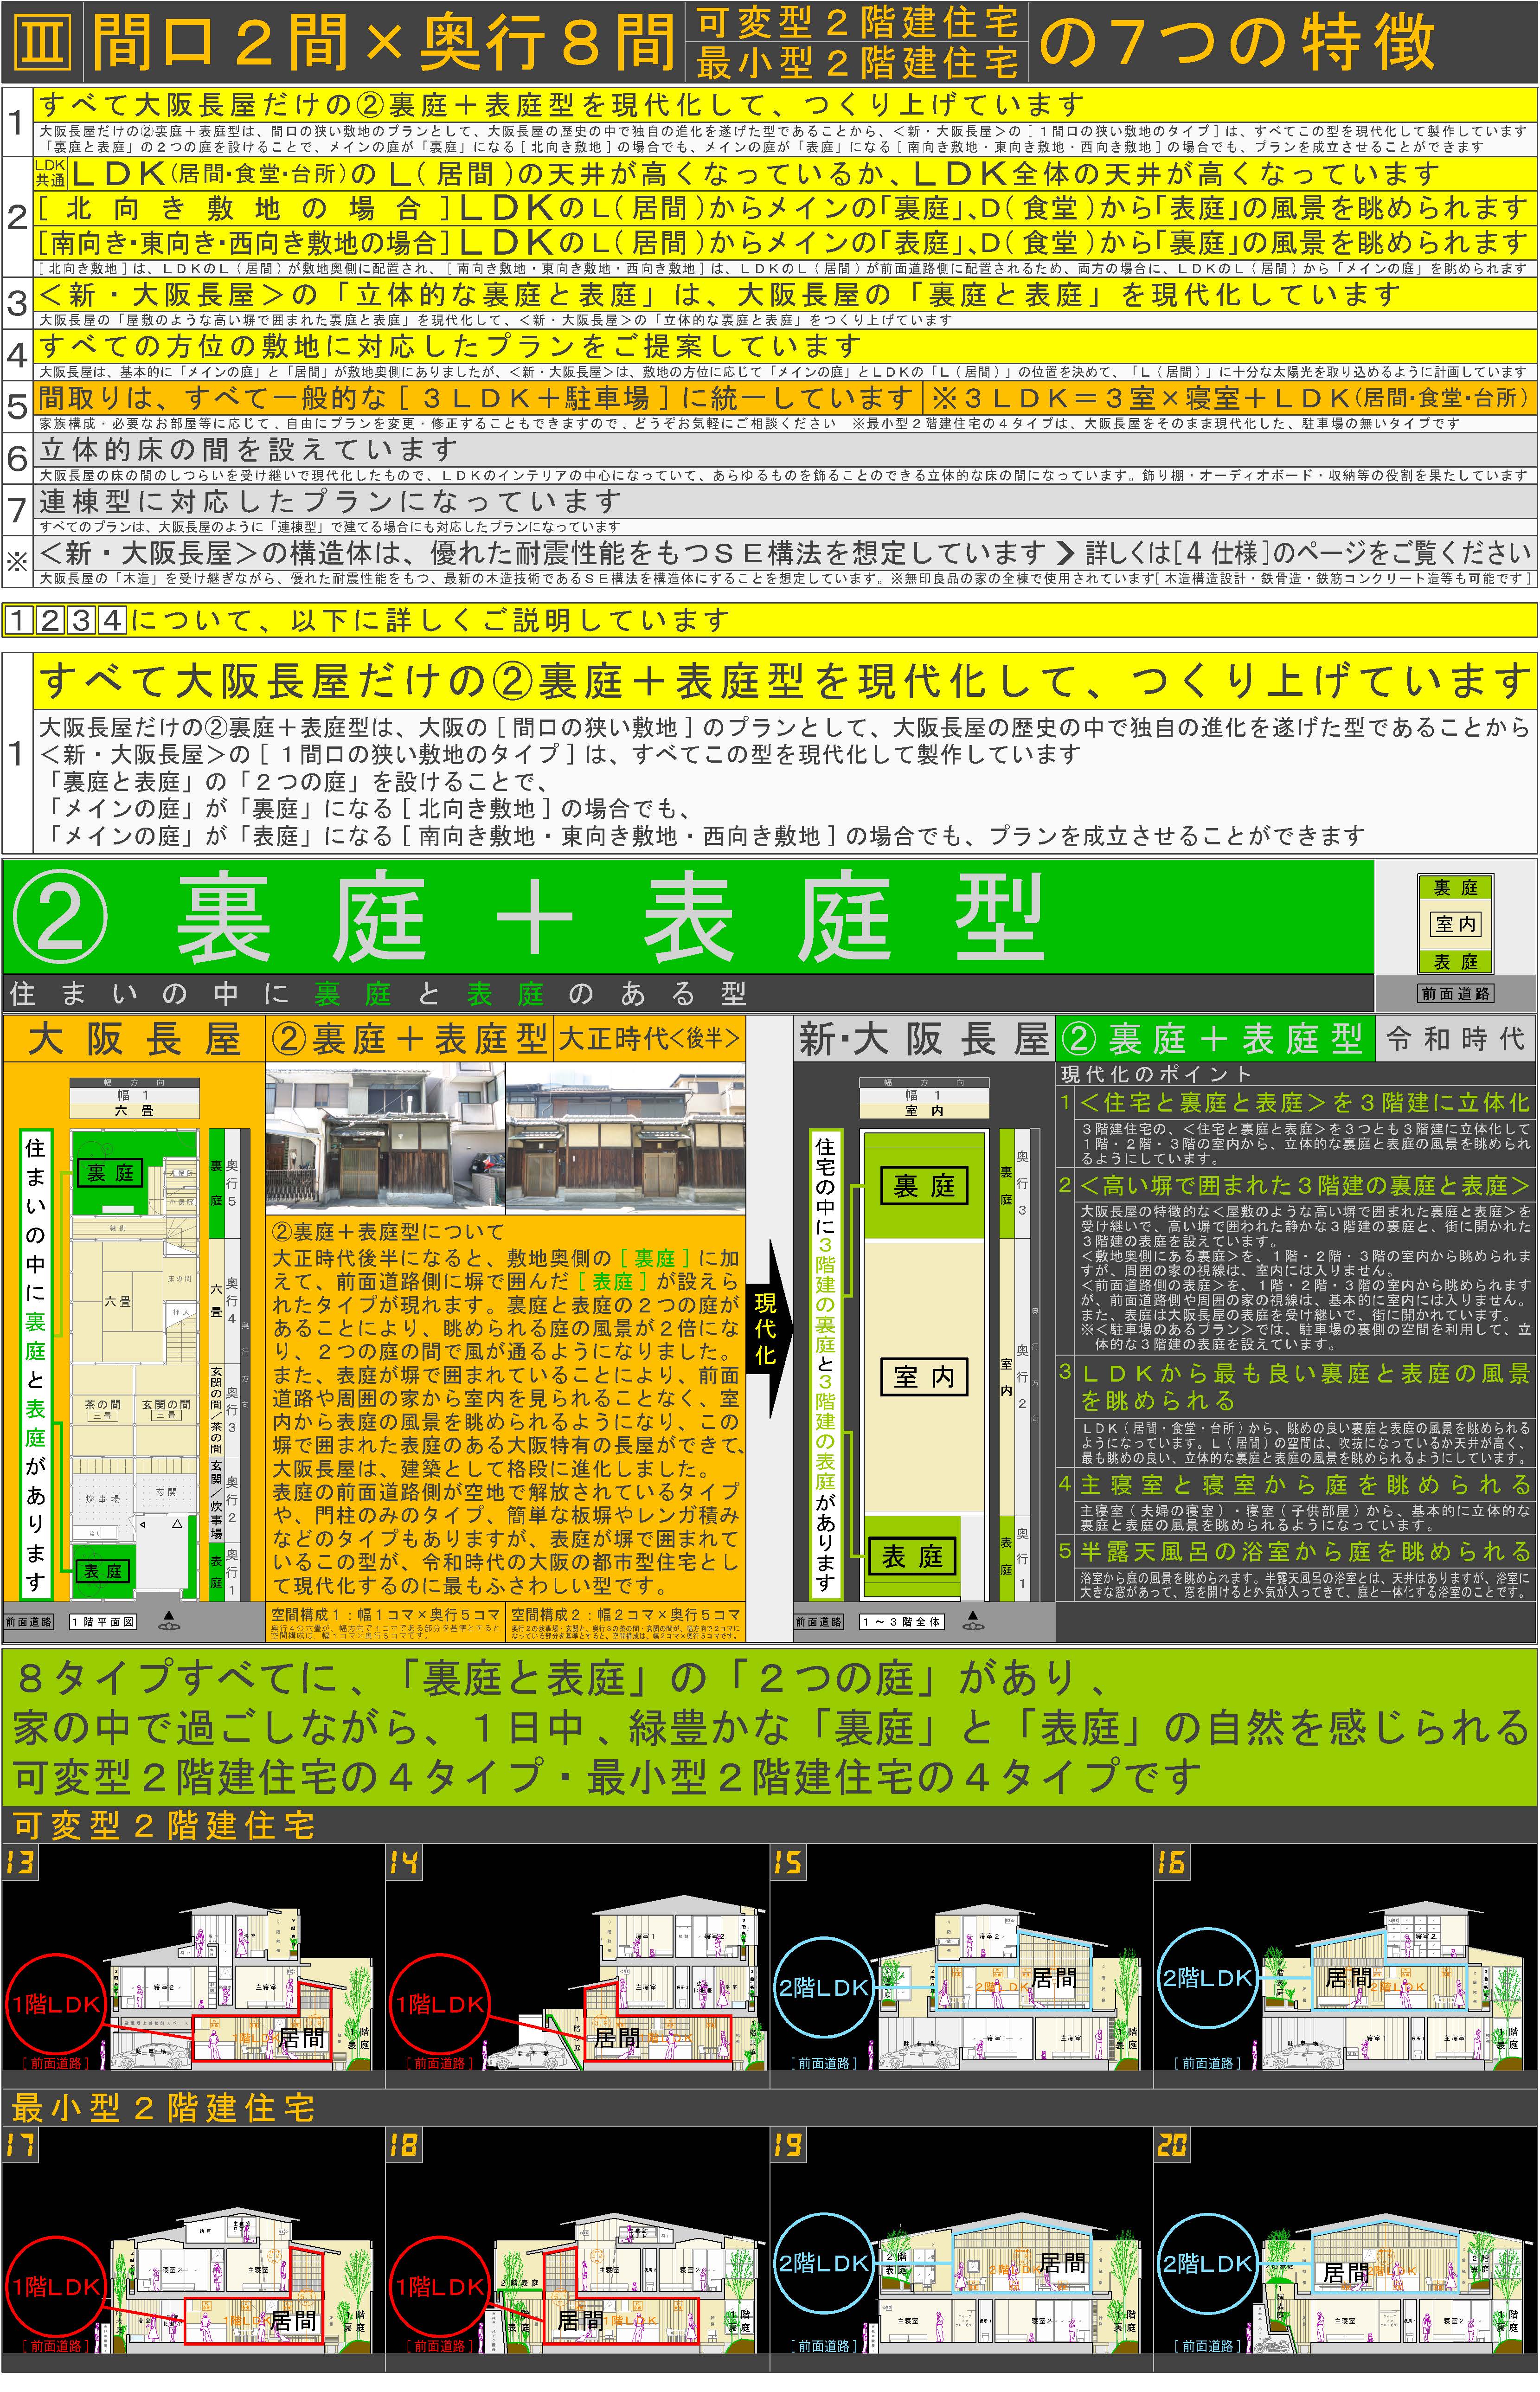Click the [北向き敷地の場合] line
This screenshot has height=2392, width=1540.
point(784,208)
